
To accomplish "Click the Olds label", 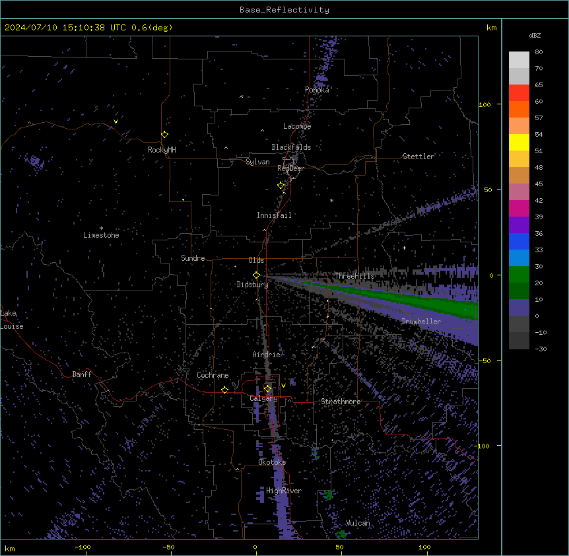I will tap(256, 260).
